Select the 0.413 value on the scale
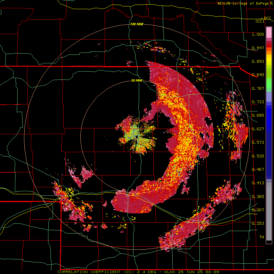The width and height of the screenshot is (274, 274). [258, 183]
